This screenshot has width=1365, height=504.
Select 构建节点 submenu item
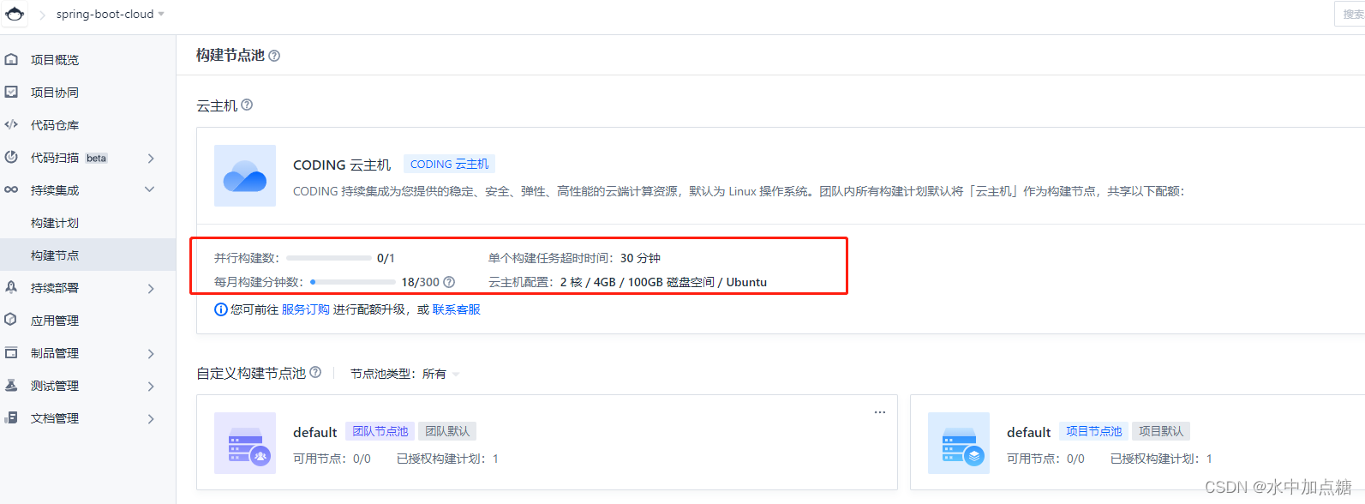[87, 255]
